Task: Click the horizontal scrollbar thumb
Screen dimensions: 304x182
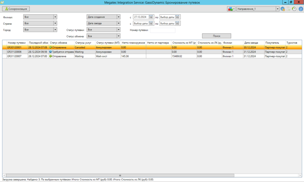Action: coord(120,175)
